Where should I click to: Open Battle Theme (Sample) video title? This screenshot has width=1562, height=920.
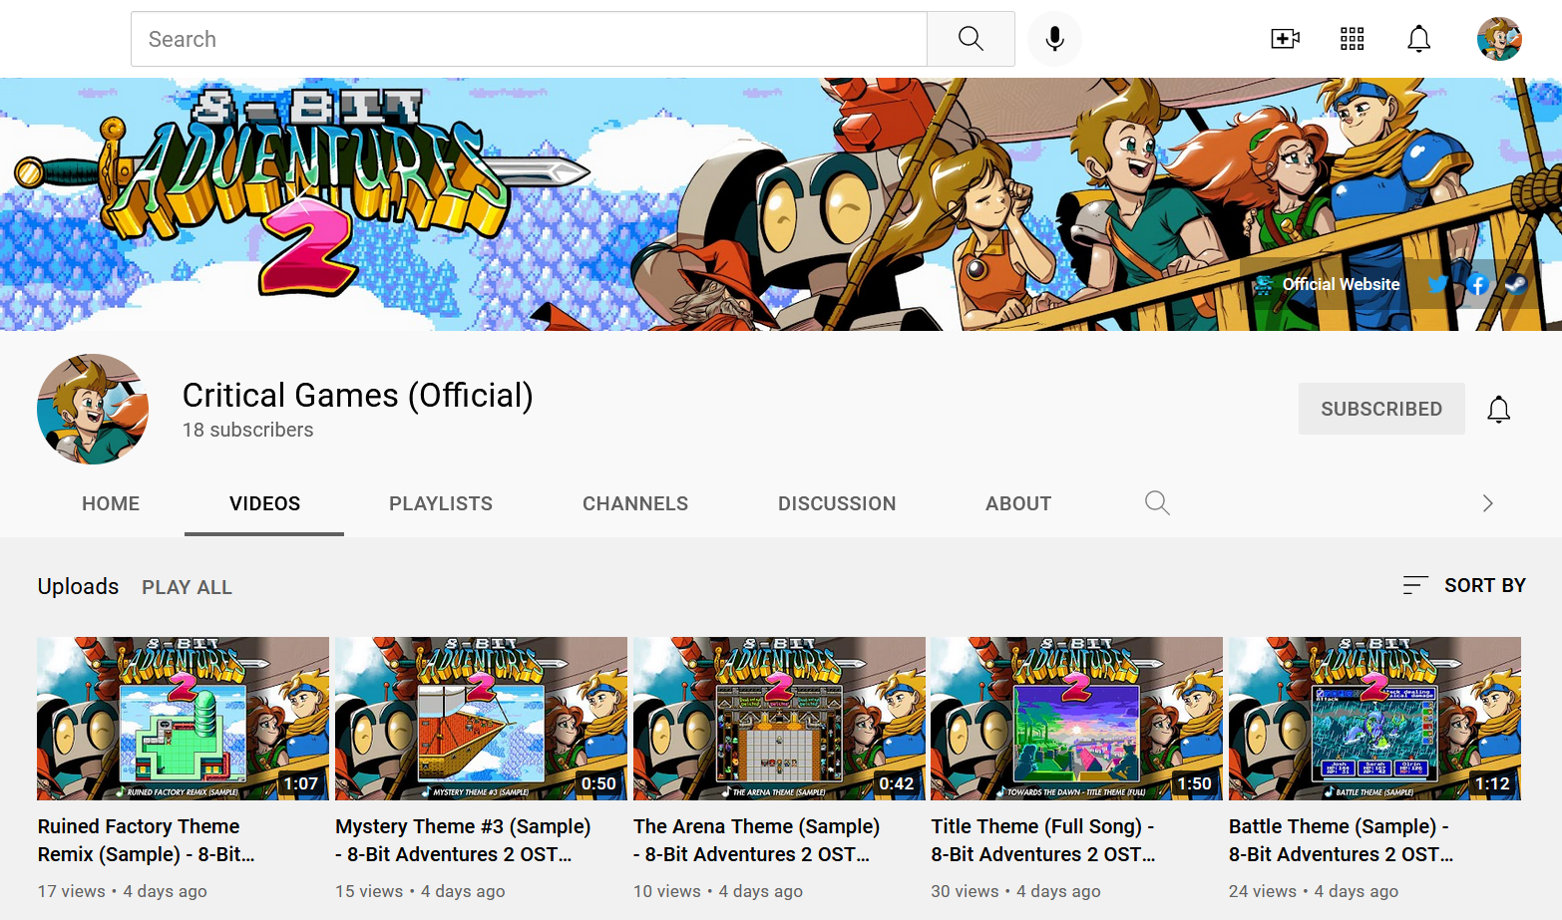[x=1342, y=840]
